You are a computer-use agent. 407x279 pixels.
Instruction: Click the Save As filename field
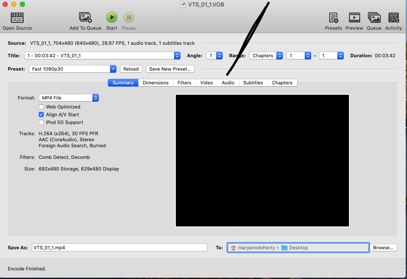[x=119, y=248]
